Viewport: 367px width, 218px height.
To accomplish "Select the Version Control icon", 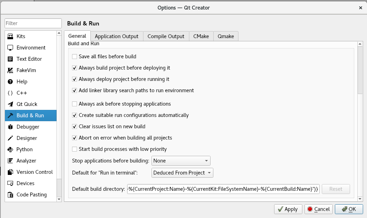I will (10, 172).
